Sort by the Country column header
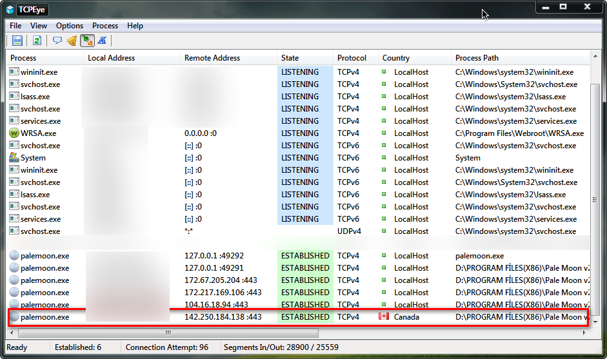The height and width of the screenshot is (359, 607). [x=414, y=57]
